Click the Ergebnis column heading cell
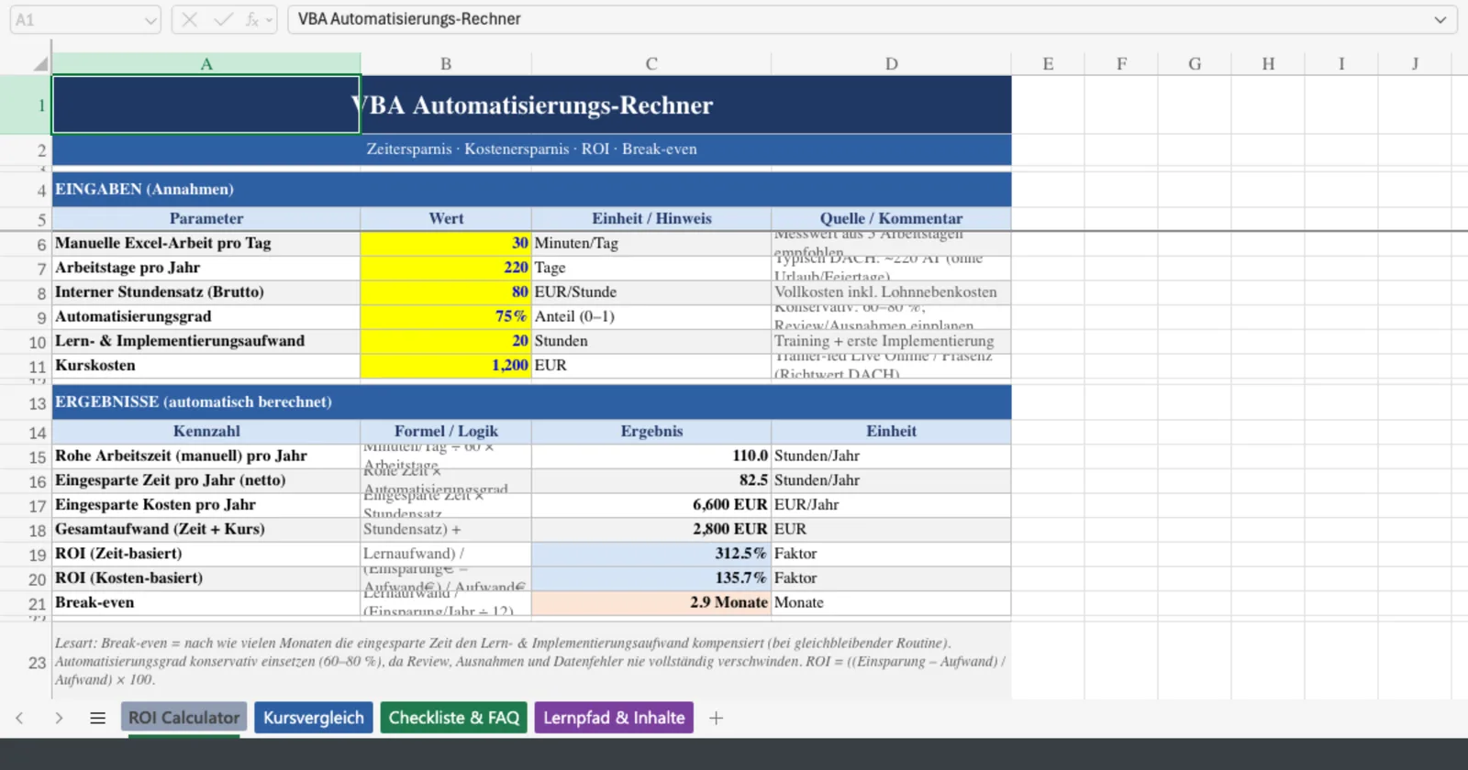This screenshot has width=1468, height=770. pos(651,431)
